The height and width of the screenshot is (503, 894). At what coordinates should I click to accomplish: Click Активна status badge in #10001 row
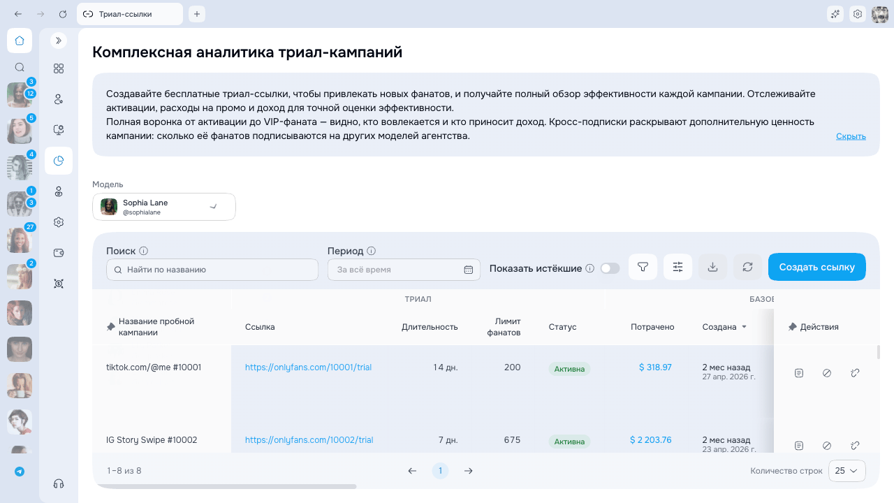569,369
